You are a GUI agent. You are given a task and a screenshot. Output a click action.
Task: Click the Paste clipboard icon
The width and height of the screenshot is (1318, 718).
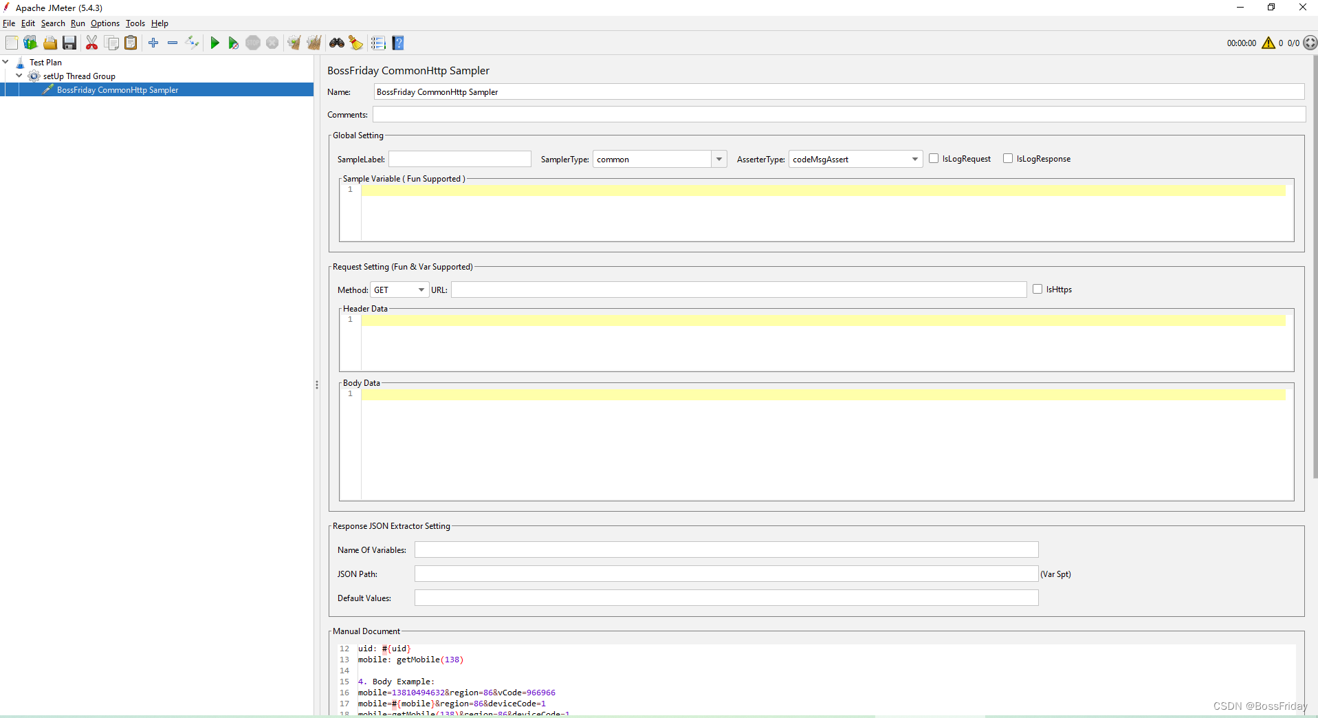(x=131, y=43)
